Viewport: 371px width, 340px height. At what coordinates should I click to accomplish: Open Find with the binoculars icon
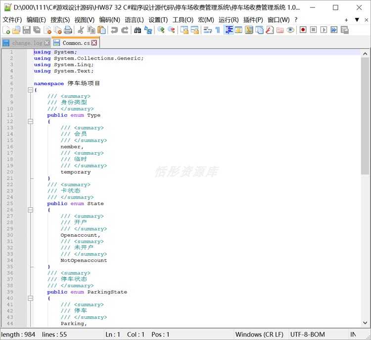(x=138, y=30)
